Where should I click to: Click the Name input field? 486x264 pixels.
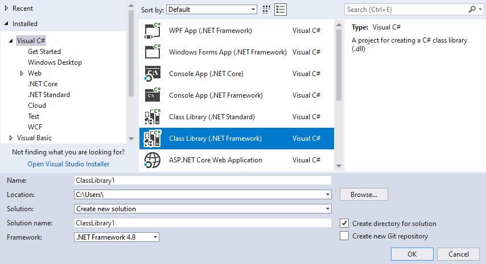203,180
